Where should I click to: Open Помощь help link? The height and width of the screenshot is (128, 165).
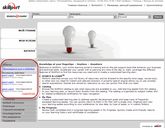point(137,1)
